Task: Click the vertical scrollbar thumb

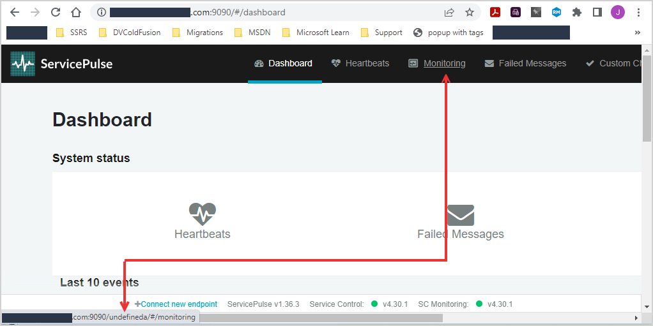Action: coord(647,99)
